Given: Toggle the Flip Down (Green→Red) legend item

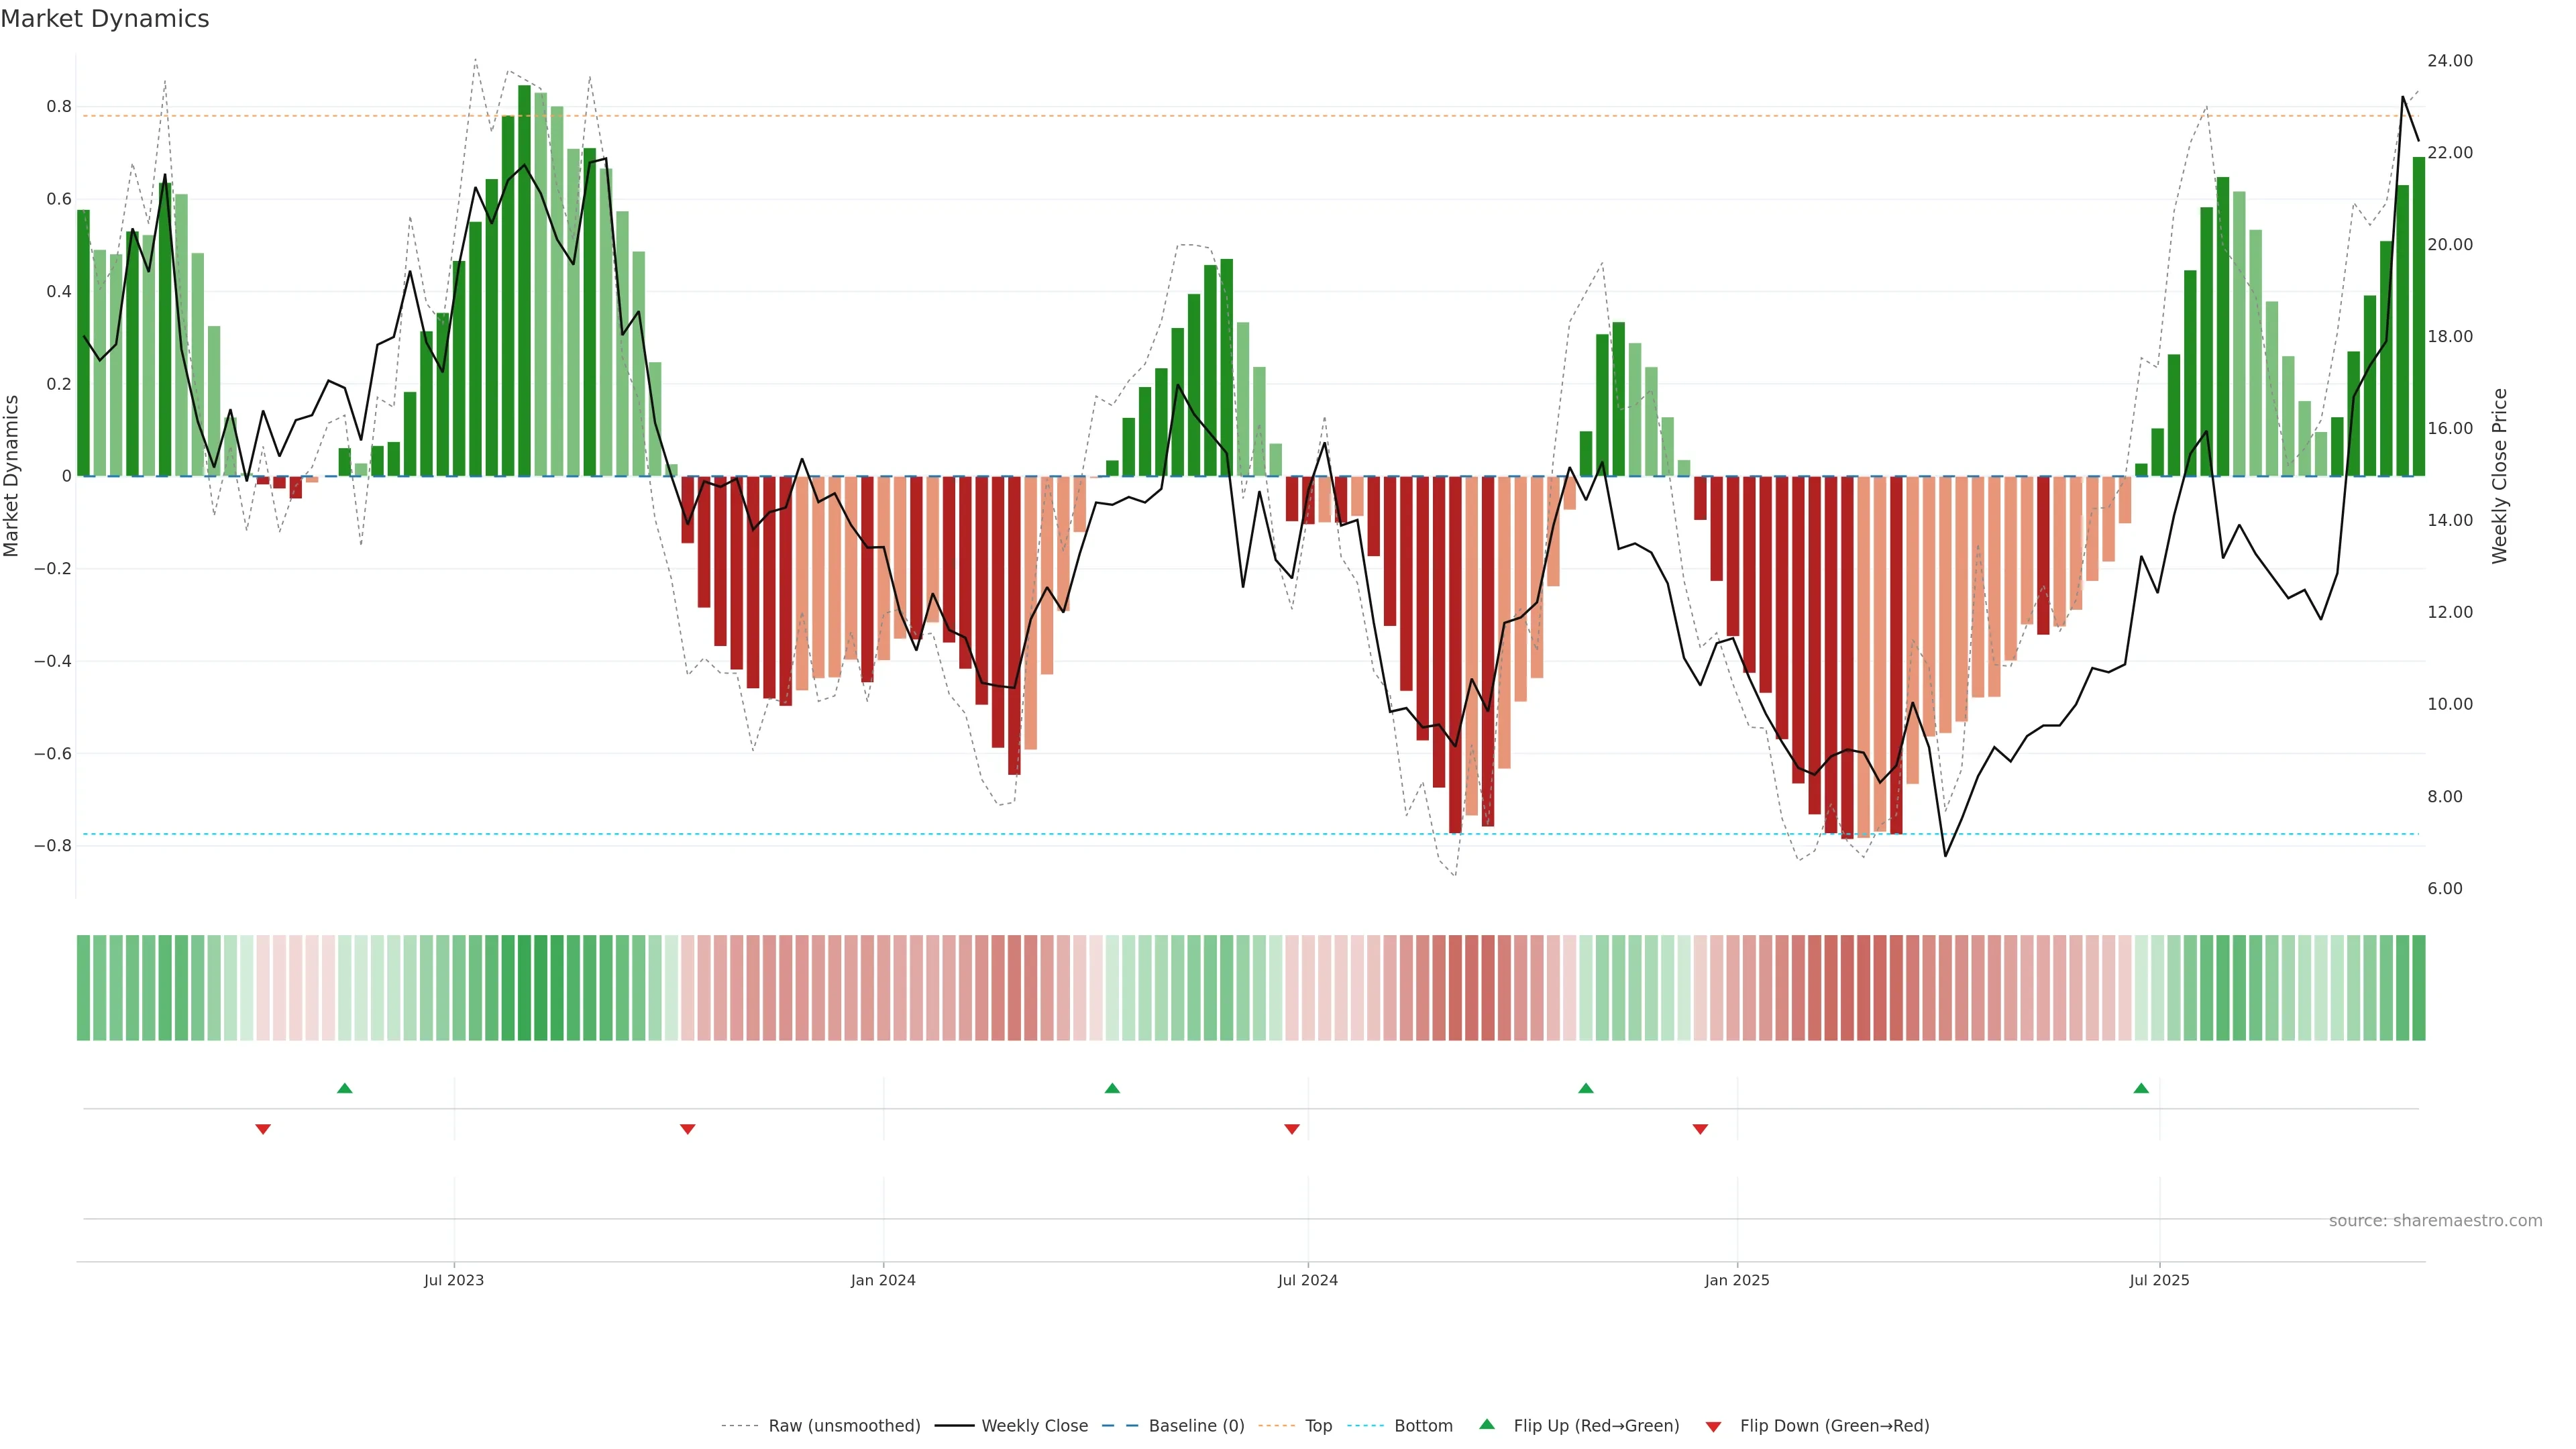Looking at the screenshot, I should coord(1834,1426).
